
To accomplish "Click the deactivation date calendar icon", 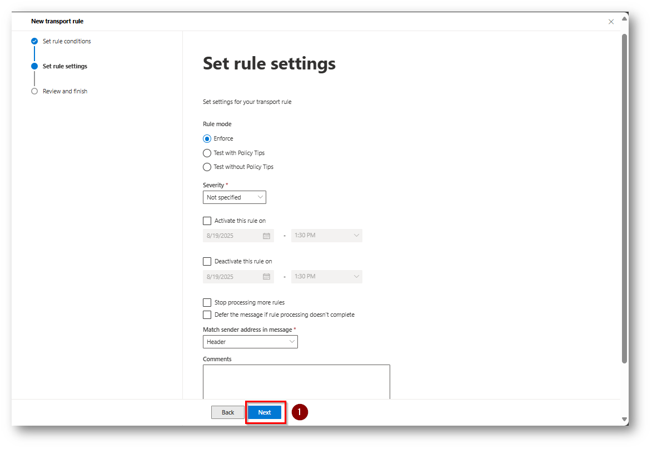I will click(266, 277).
